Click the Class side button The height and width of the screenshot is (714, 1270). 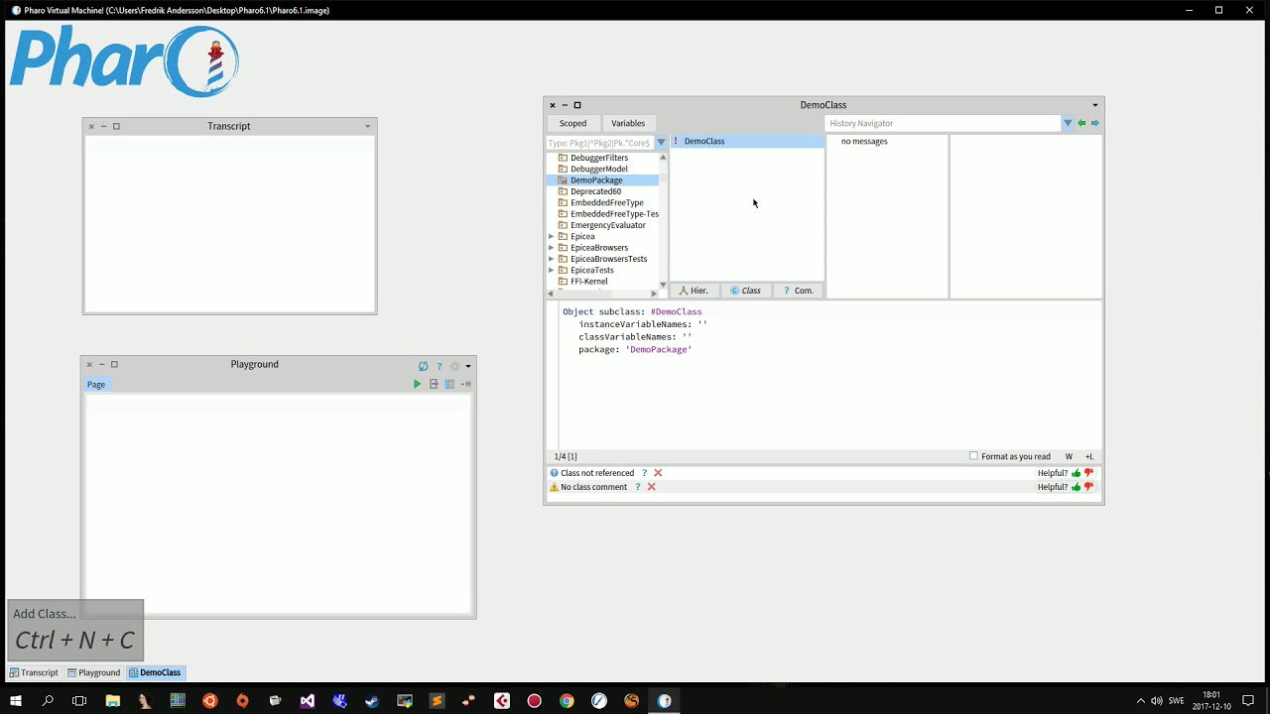pyautogui.click(x=745, y=291)
